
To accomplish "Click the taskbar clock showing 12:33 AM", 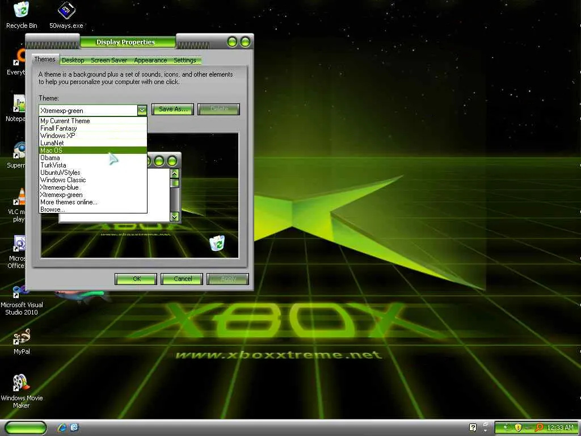I will pos(560,428).
